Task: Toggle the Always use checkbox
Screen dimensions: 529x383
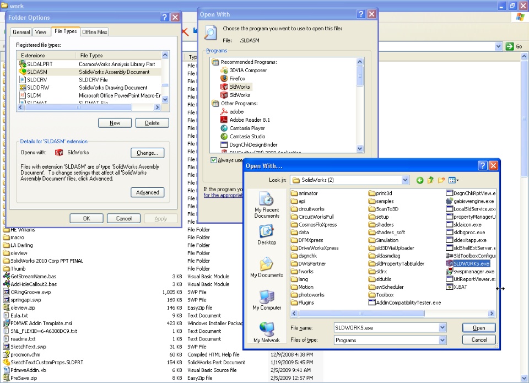Action: 214,160
